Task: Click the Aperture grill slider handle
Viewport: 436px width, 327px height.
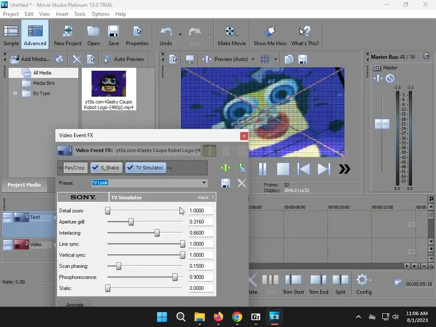Action: tap(131, 221)
